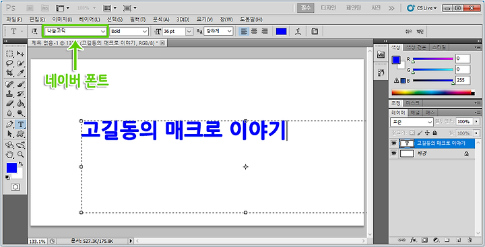Select the Crop tool

click(x=10, y=73)
